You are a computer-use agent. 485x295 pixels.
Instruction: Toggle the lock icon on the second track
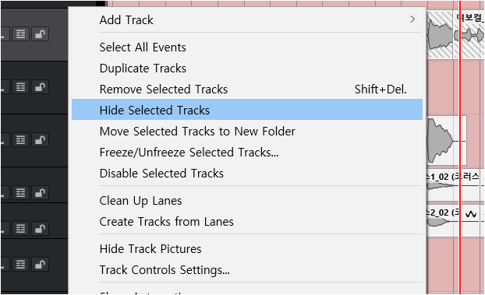41,87
